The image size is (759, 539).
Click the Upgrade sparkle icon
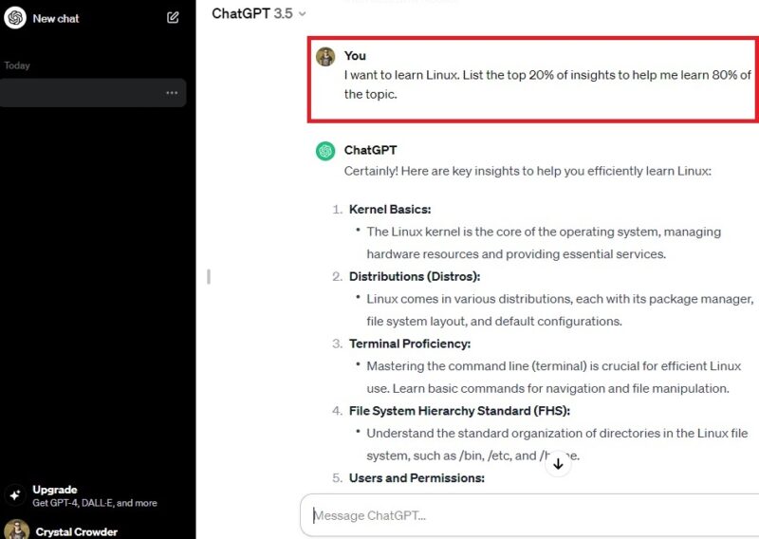[x=15, y=495]
